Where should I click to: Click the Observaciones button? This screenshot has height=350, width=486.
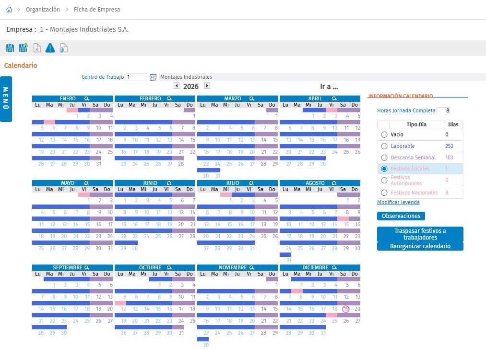tap(401, 216)
